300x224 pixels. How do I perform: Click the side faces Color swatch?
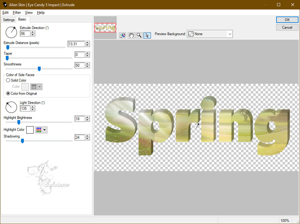point(25,87)
